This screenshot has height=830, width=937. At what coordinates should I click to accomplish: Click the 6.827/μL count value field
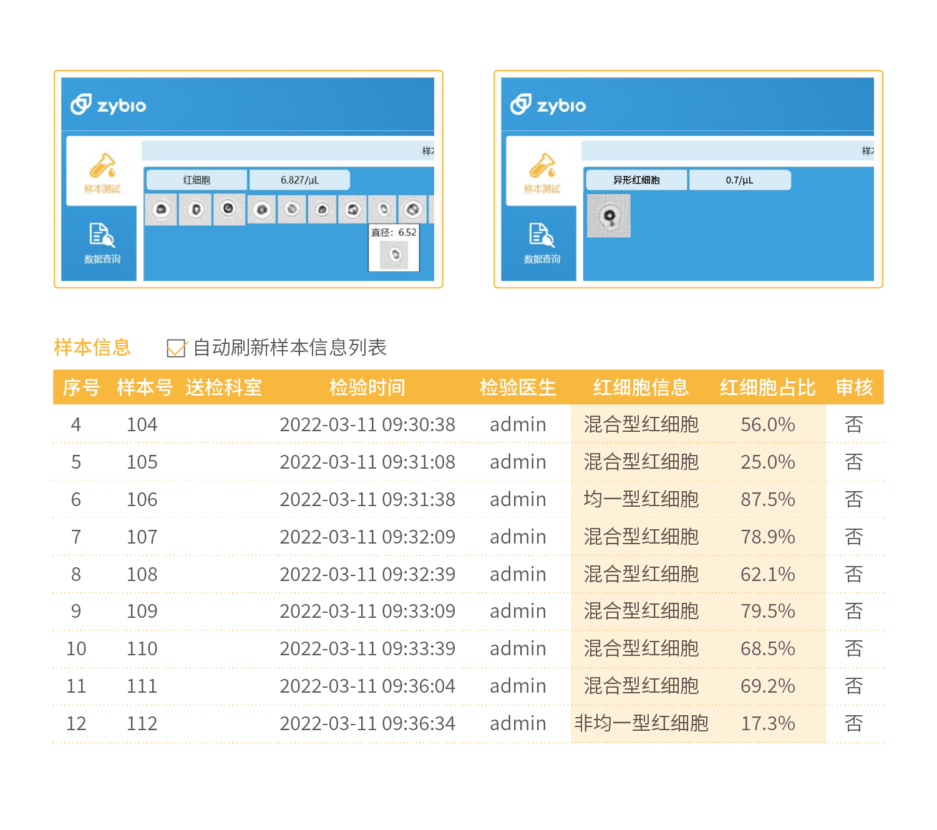(299, 180)
